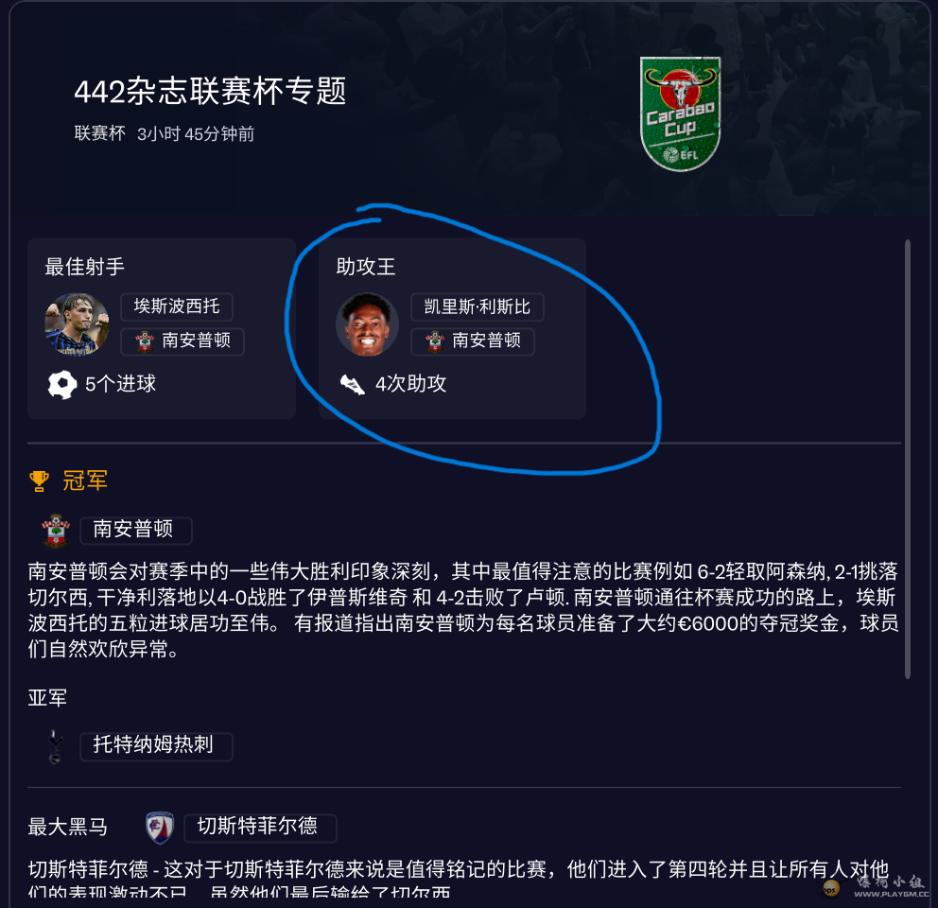Click the Carabao Cup logo badge
This screenshot has height=908, width=938.
(680, 113)
